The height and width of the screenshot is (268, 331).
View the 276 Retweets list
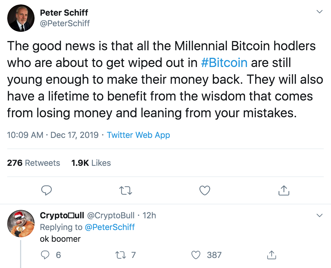tap(33, 163)
